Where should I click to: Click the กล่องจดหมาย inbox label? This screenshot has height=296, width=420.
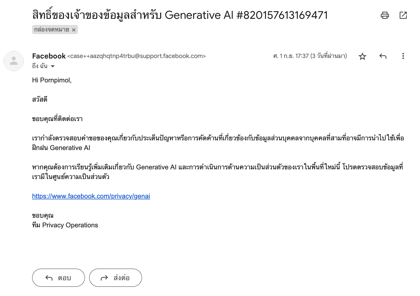[52, 30]
